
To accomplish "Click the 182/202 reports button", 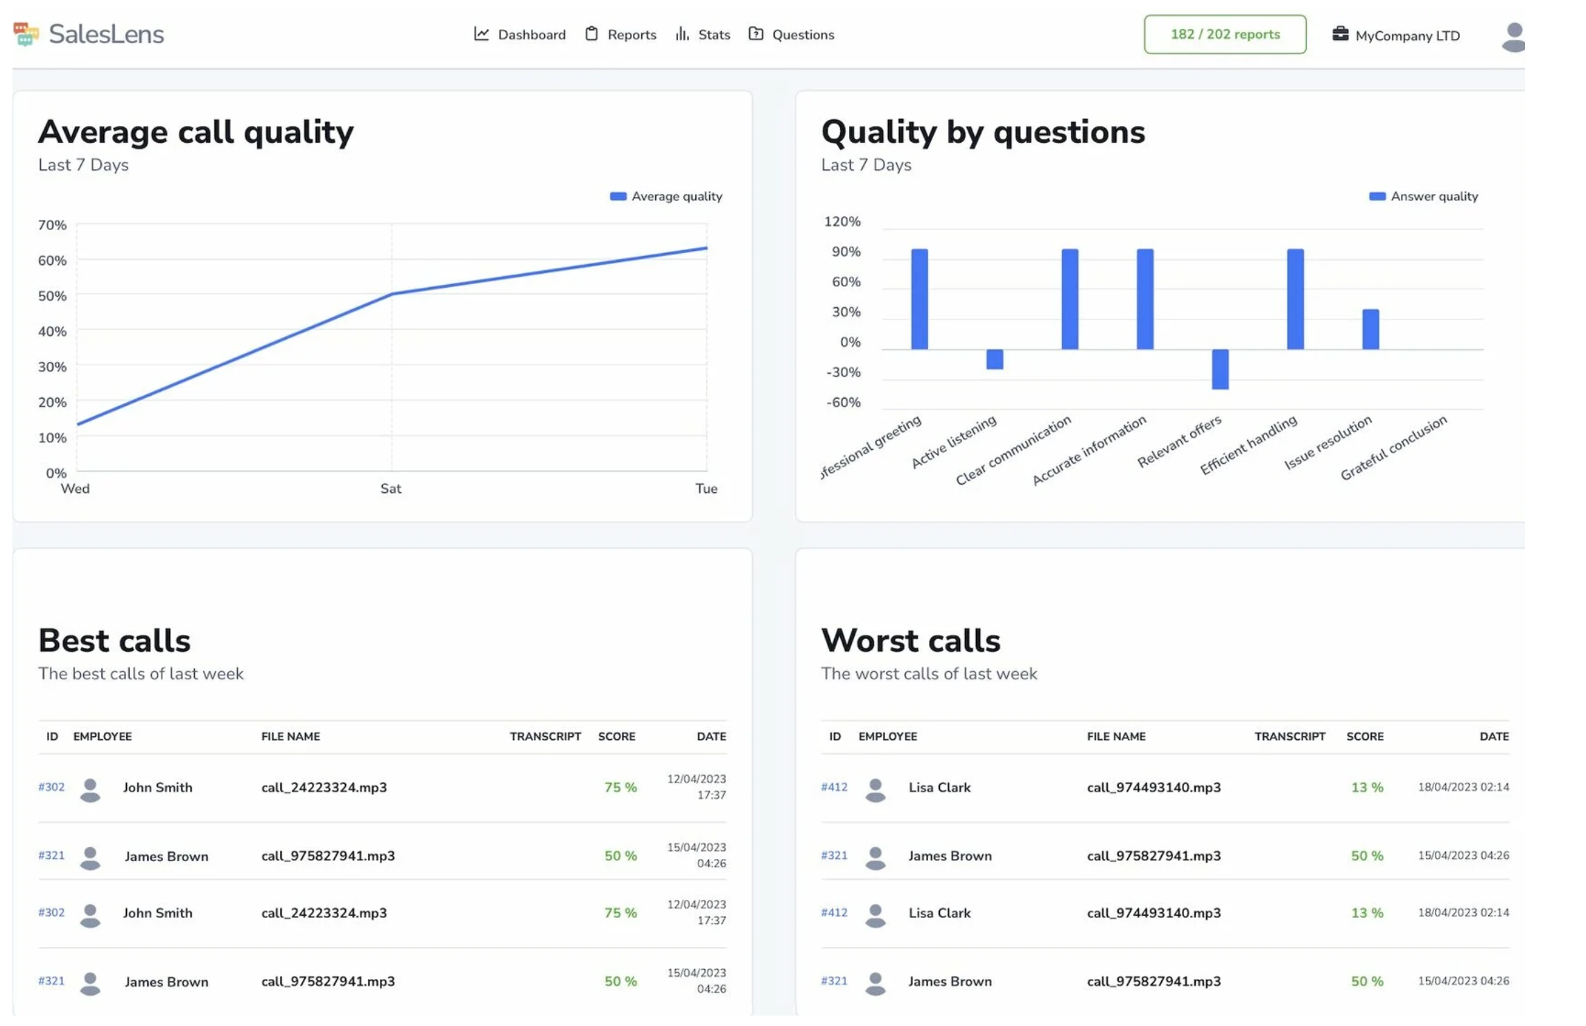I will coord(1224,34).
